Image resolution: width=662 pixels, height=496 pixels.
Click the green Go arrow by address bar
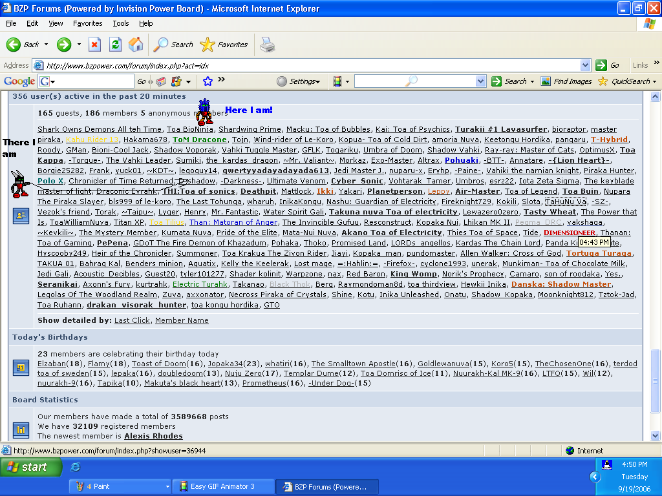pos(601,65)
